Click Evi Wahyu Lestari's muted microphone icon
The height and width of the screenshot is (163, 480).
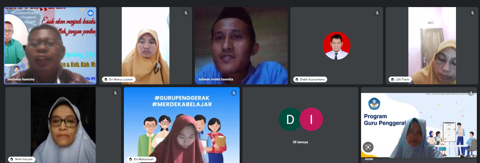(x=186, y=13)
